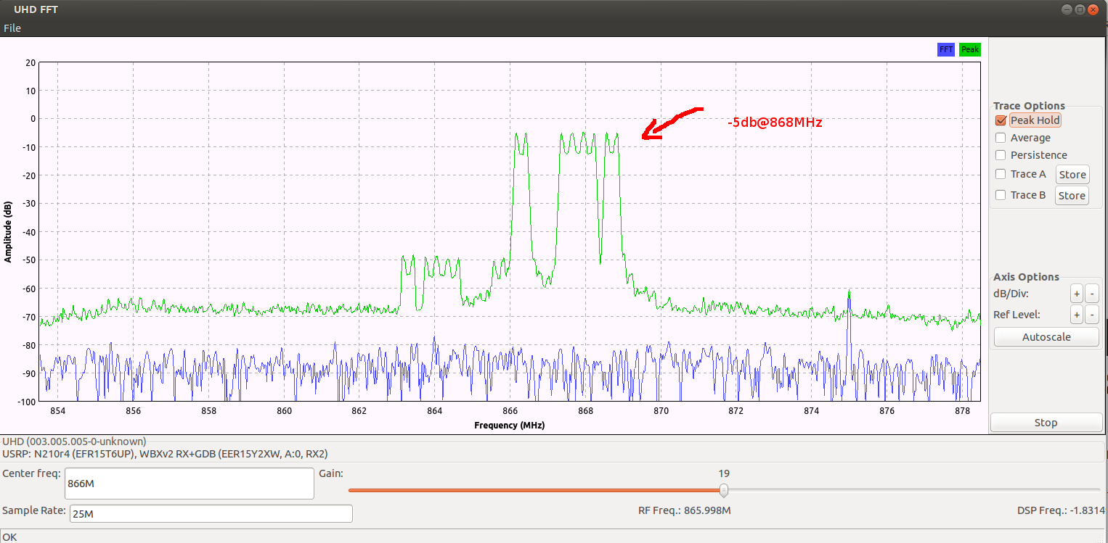This screenshot has width=1108, height=543.
Task: Click the green Peak legend swatch
Action: pyautogui.click(x=970, y=49)
